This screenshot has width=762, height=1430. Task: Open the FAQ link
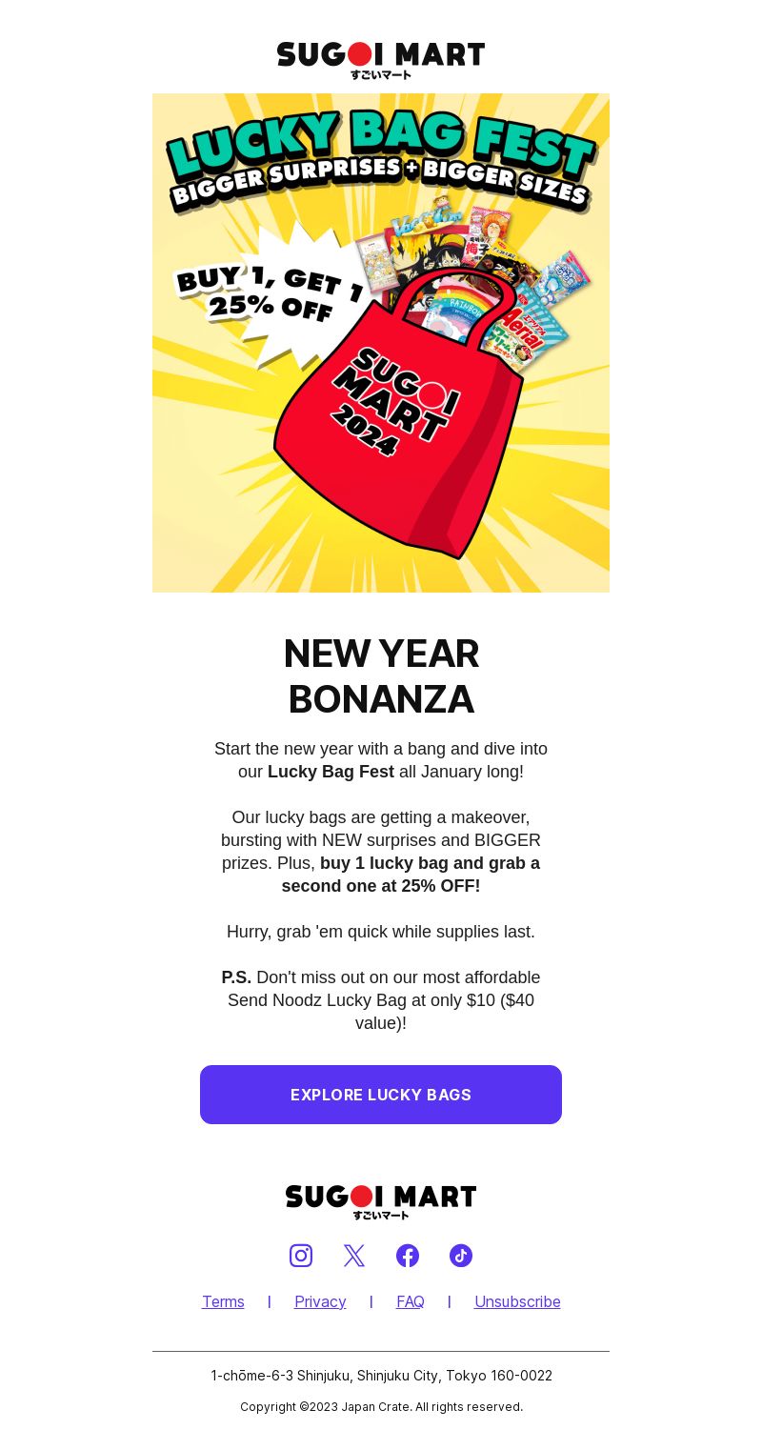point(411,1301)
